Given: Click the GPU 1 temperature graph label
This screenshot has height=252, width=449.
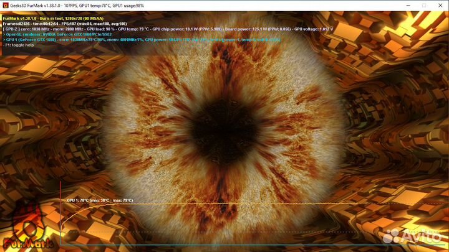Looking at the screenshot, I should coord(99,200).
